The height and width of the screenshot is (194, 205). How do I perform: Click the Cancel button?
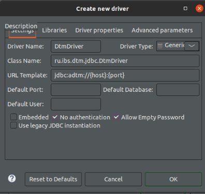click(x=113, y=179)
